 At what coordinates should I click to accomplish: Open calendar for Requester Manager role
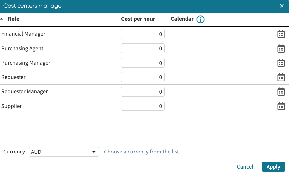coord(281,92)
